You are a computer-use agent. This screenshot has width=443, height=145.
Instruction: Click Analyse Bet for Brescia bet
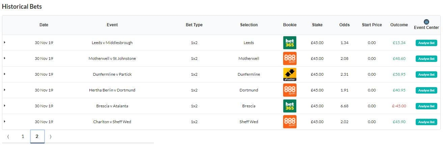(x=426, y=106)
